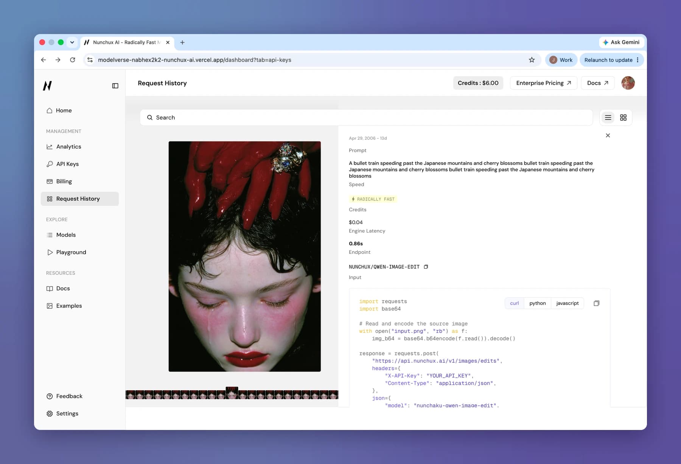Go back in the browser
The width and height of the screenshot is (681, 464).
pyautogui.click(x=44, y=60)
